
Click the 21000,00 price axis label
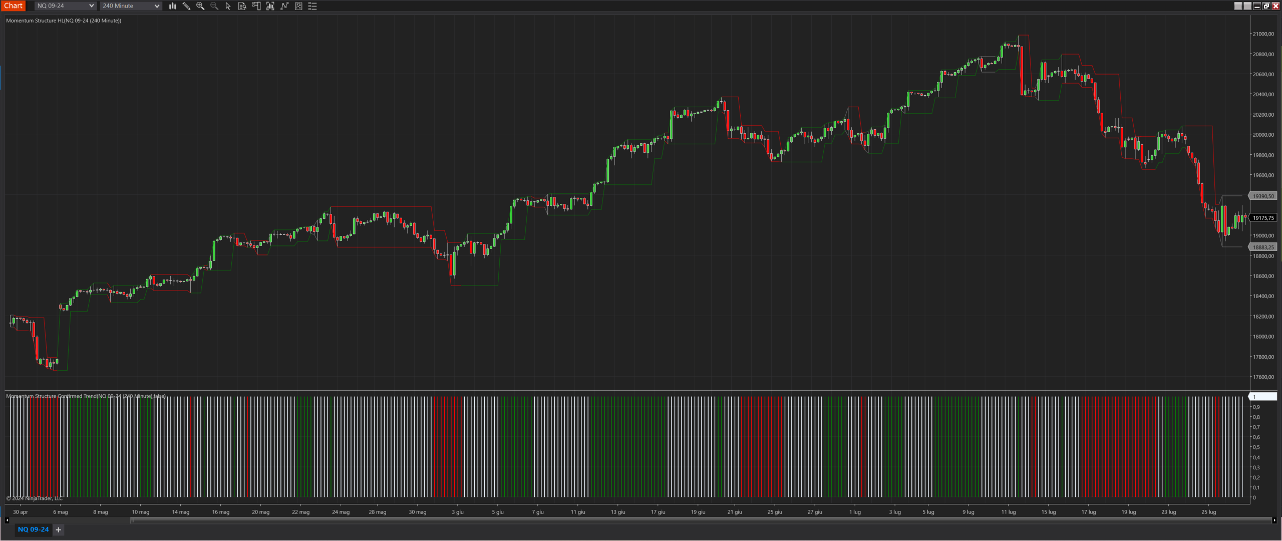(1263, 34)
